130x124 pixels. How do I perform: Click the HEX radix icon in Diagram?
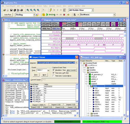[113, 24]
